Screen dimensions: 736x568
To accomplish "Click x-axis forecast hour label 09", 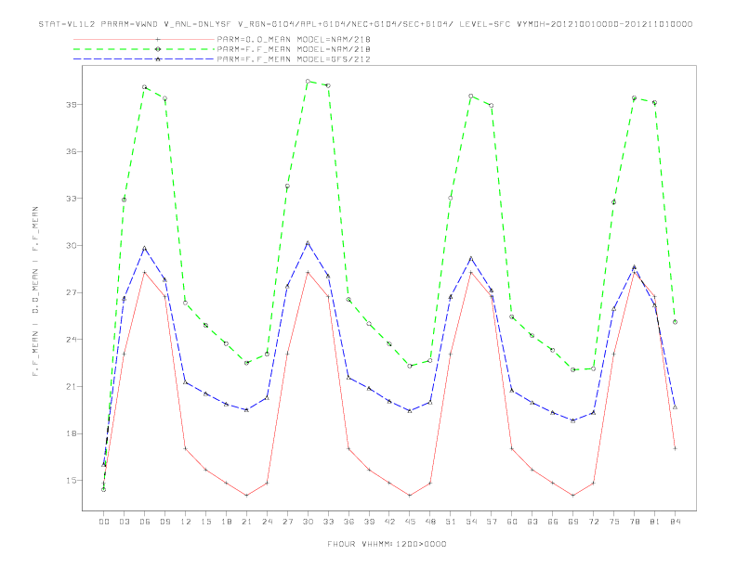I will click(164, 522).
